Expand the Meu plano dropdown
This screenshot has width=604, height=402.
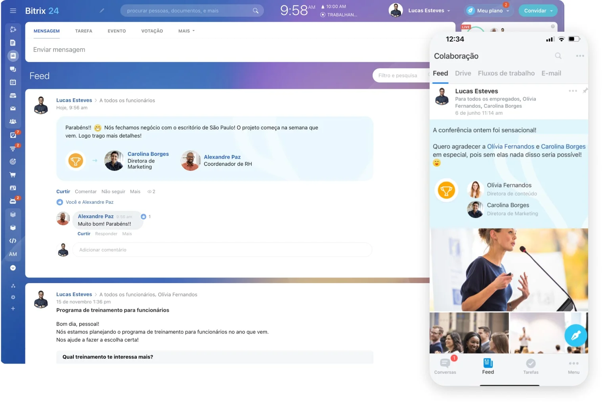489,10
